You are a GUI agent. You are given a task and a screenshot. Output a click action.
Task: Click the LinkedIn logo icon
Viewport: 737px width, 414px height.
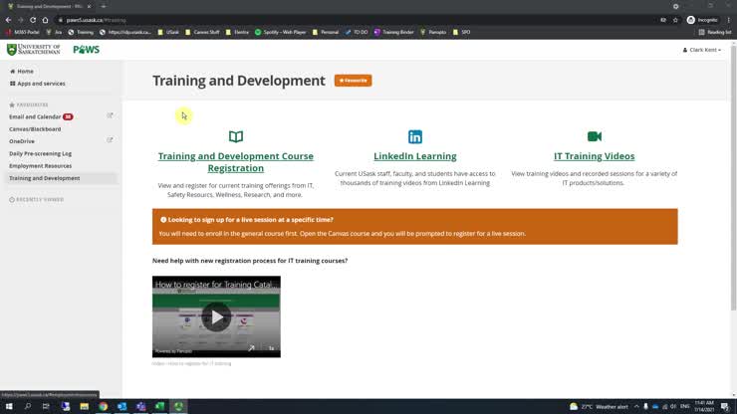click(415, 137)
